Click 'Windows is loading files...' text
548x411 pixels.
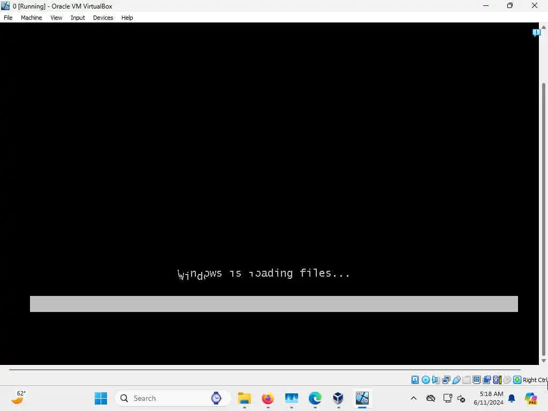263,273
